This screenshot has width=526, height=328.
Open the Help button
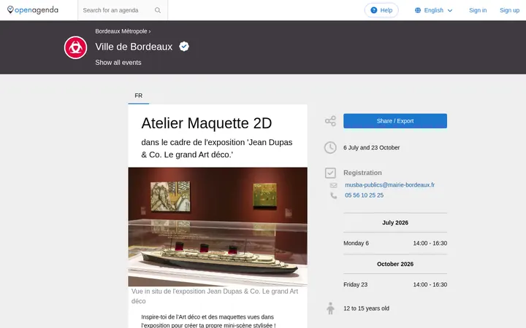click(381, 10)
